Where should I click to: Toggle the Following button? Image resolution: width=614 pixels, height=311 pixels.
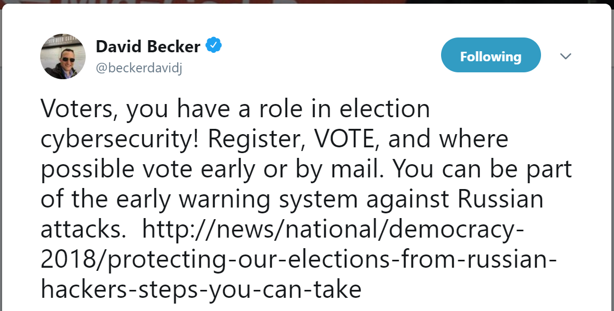(490, 55)
